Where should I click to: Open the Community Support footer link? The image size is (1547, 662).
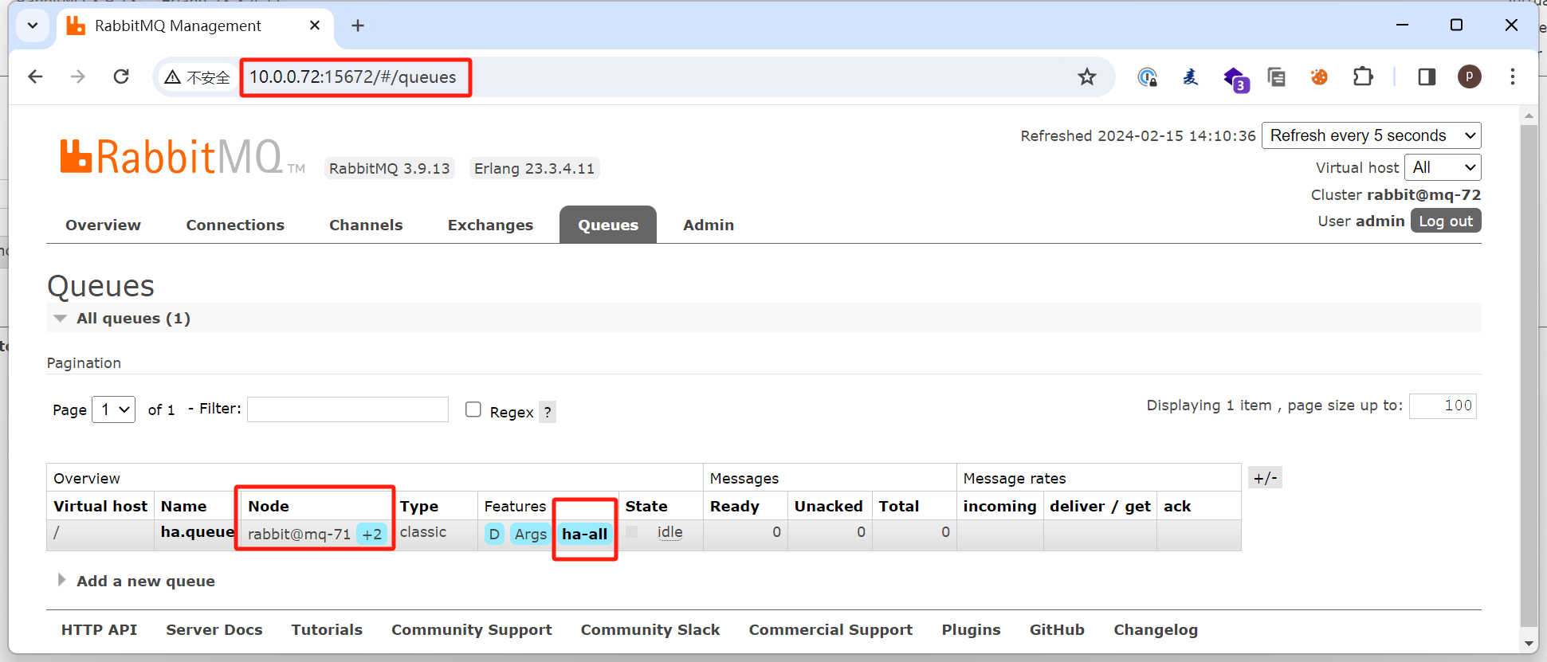472,629
